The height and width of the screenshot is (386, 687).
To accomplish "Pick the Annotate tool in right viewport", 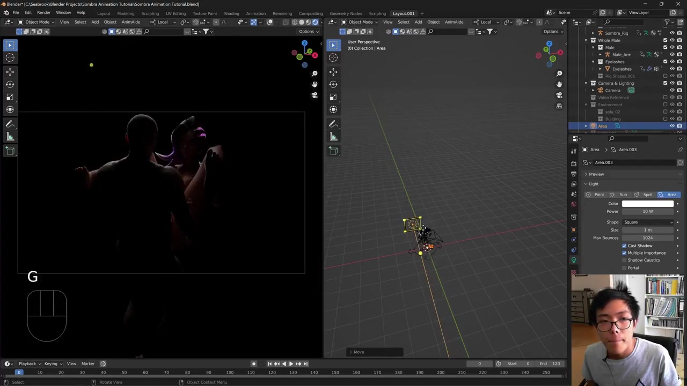I will pos(333,124).
